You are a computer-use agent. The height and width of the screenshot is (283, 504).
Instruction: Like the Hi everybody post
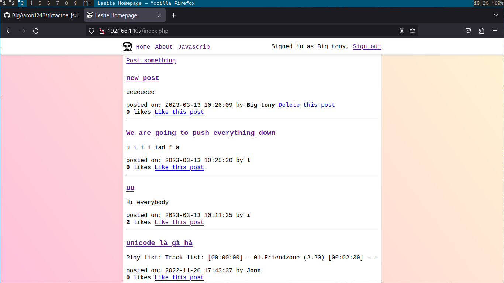179,222
